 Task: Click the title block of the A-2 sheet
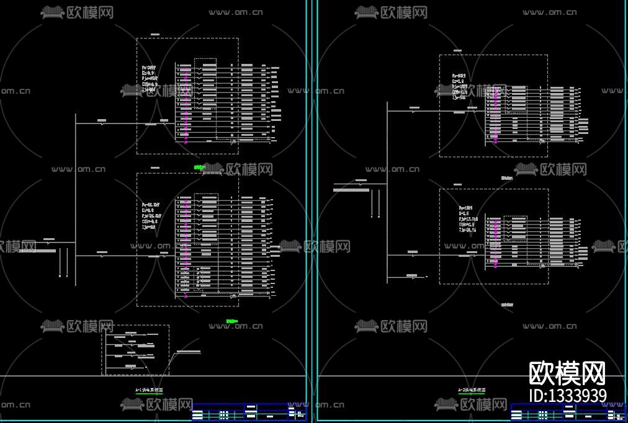click(568, 412)
